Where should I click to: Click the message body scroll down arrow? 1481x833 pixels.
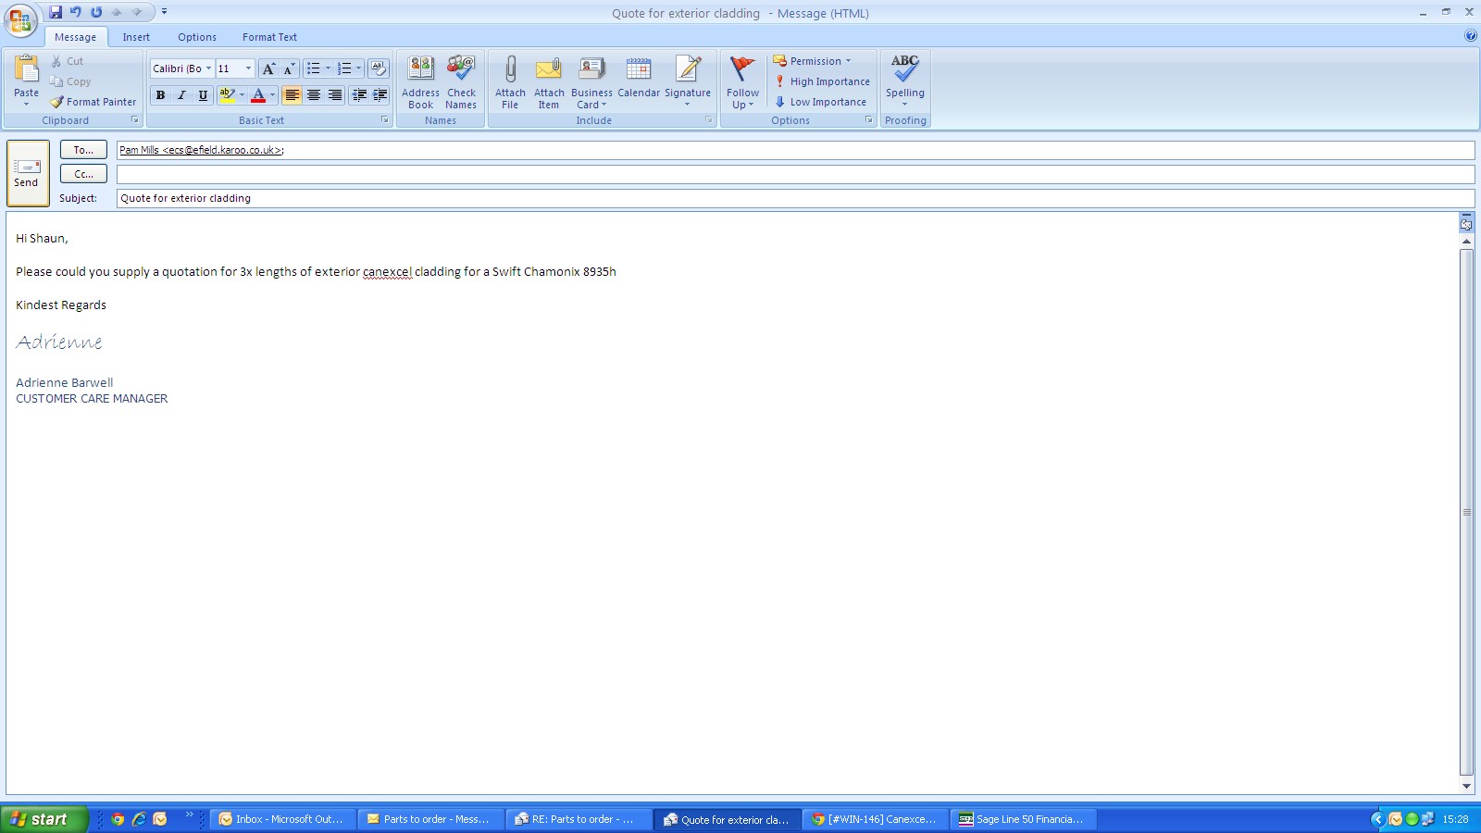pos(1466,787)
